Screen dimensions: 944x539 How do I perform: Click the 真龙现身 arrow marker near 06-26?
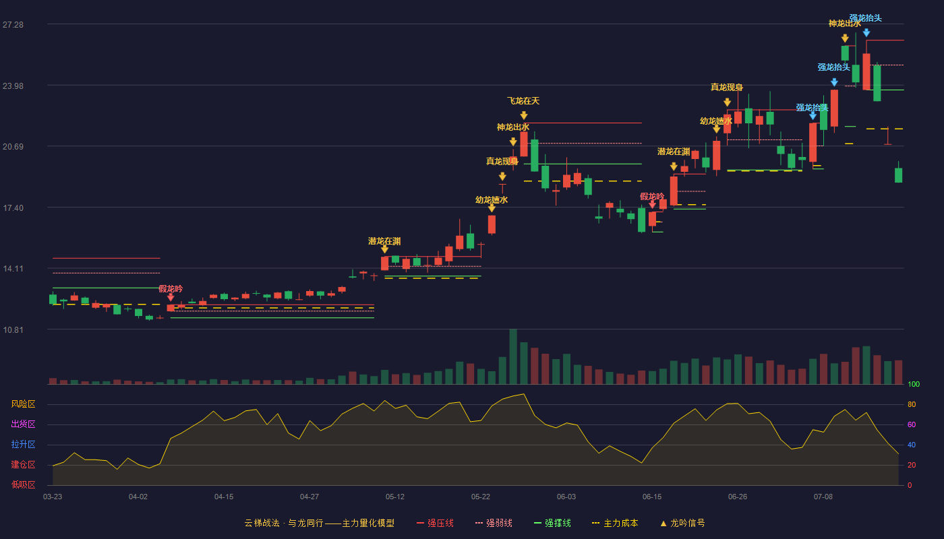(727, 102)
